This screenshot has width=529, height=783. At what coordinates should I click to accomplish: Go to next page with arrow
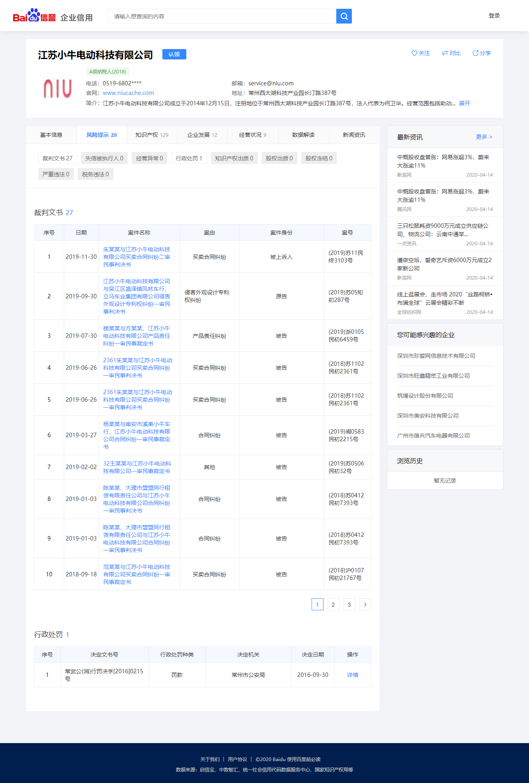(365, 604)
